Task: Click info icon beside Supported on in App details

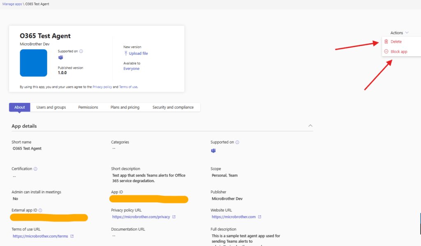Action: (237, 142)
